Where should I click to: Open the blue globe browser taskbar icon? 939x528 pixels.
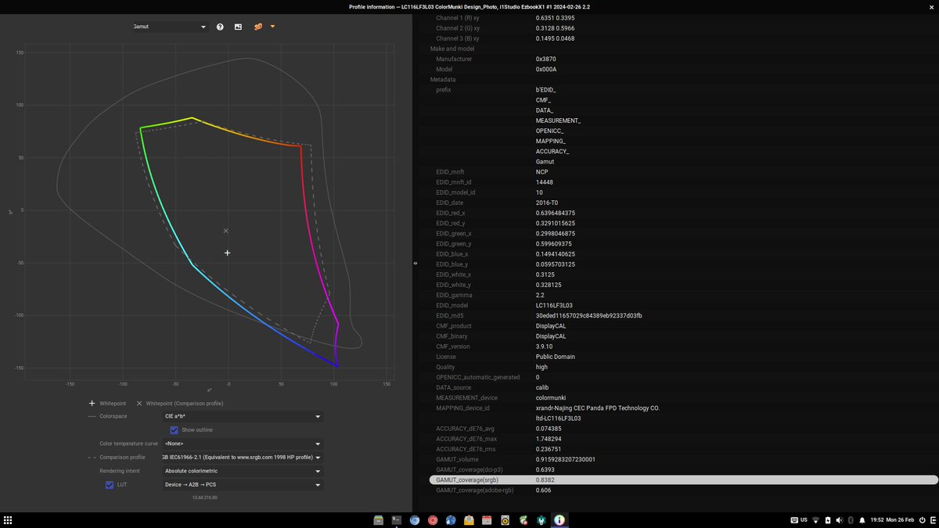(x=451, y=520)
